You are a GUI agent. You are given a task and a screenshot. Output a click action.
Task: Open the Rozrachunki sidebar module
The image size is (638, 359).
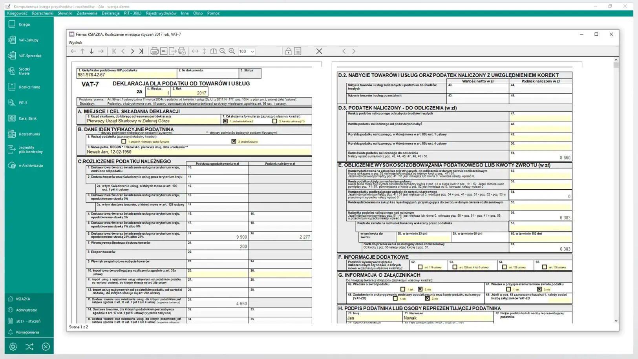[x=24, y=134]
